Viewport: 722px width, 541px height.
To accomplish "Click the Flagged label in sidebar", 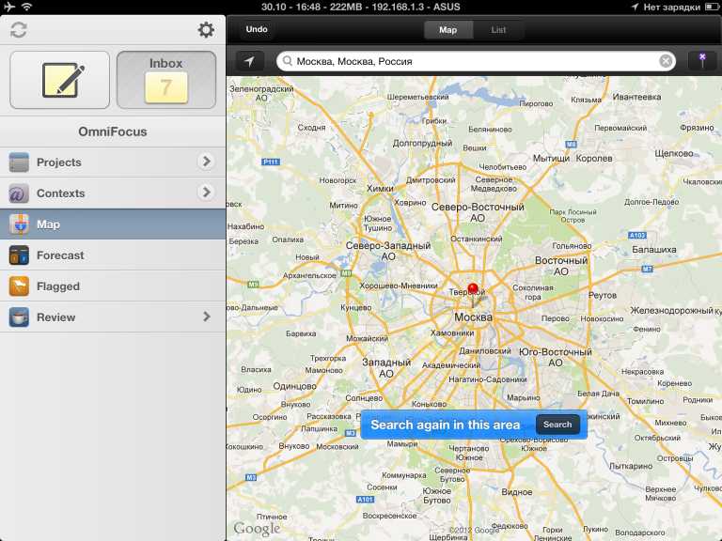I will point(58,286).
